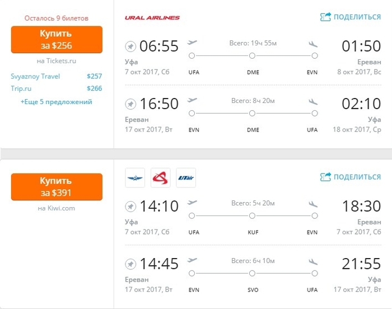392x309 pixels.
Task: Click the pin icon beside 14:45 departure
Action: click(x=130, y=264)
